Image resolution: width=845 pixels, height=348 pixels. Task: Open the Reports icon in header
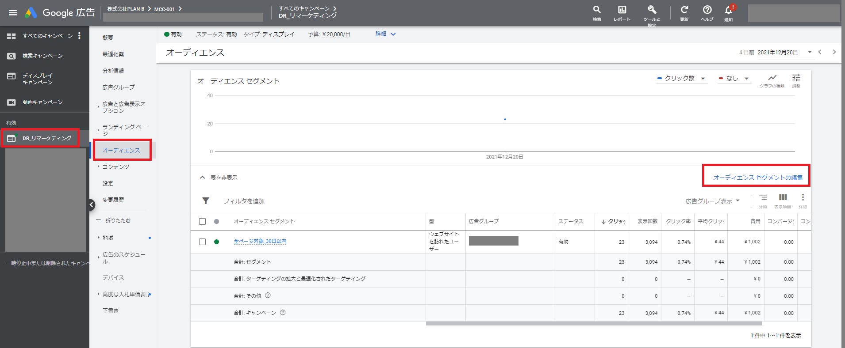pyautogui.click(x=622, y=10)
